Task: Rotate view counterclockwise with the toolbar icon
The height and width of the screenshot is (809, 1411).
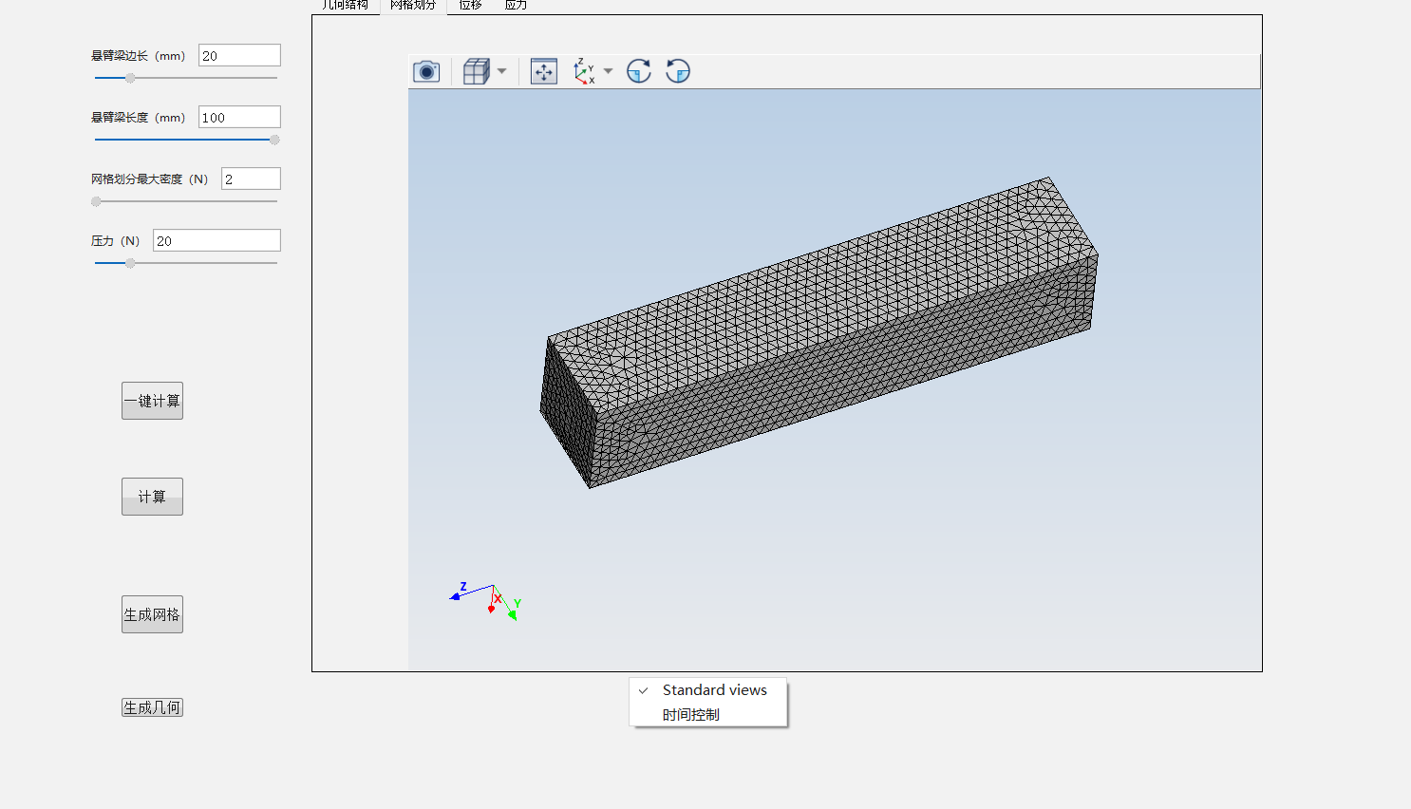Action: pyautogui.click(x=678, y=71)
